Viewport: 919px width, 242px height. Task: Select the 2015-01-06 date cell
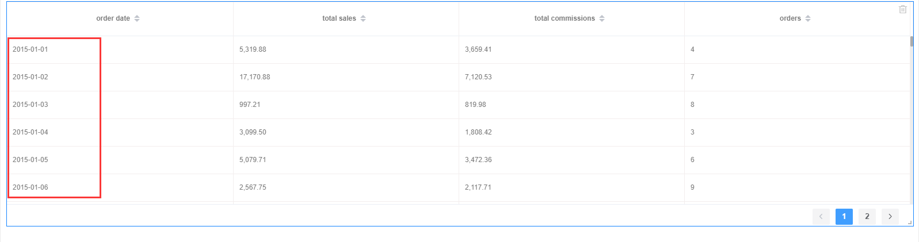click(x=30, y=187)
